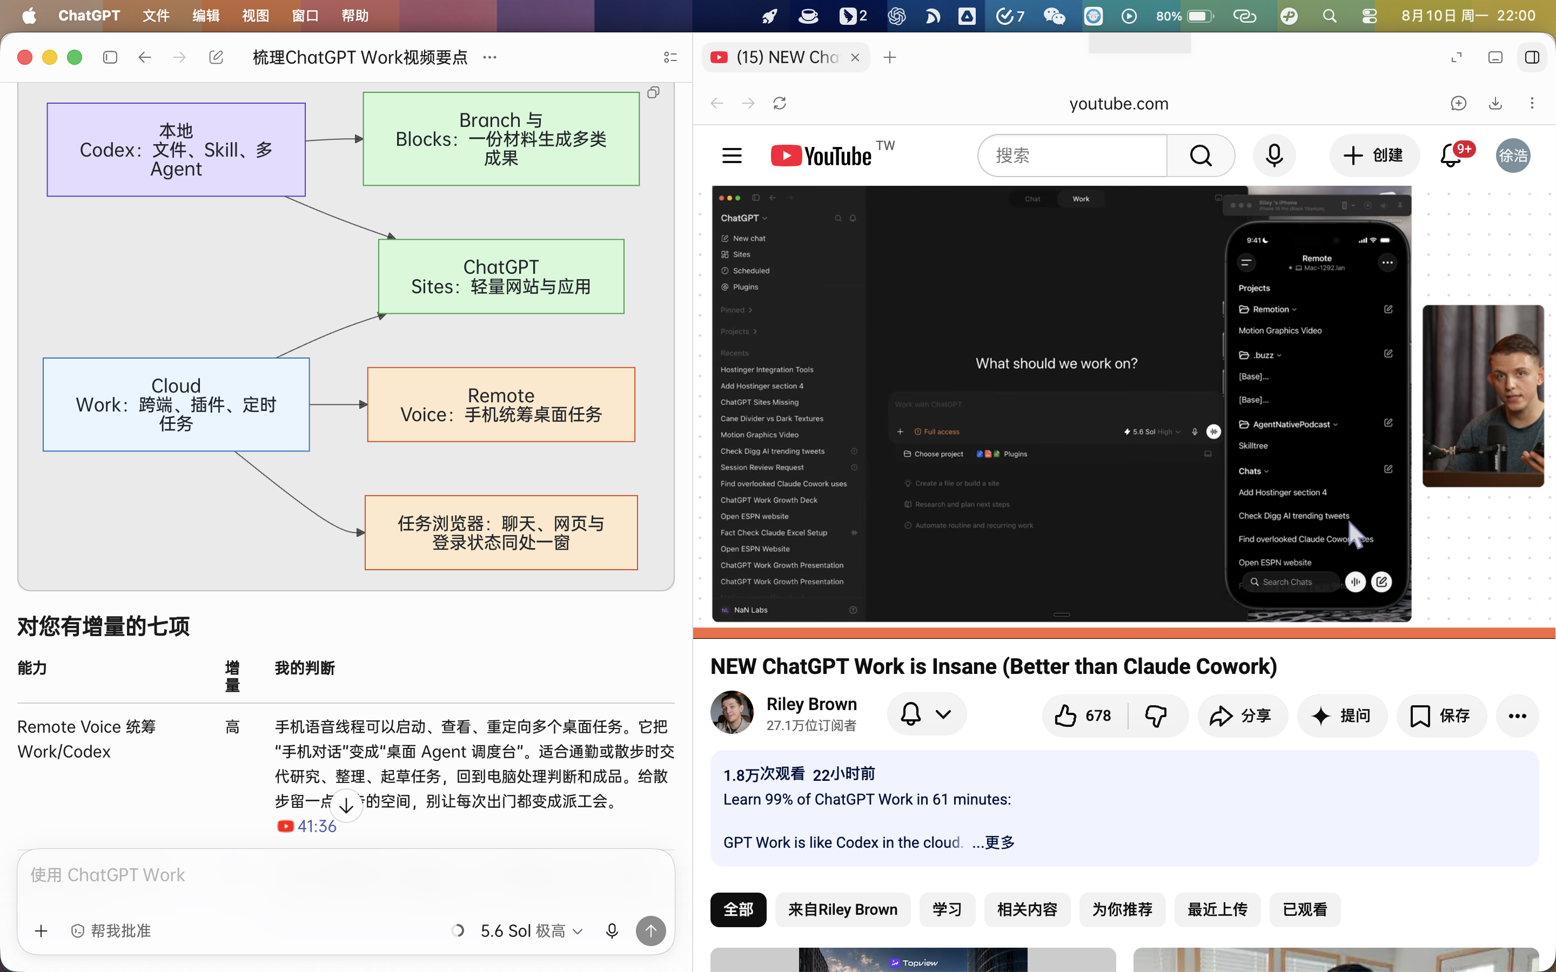Open Riley Brown channel name link
1556x972 pixels.
[811, 704]
